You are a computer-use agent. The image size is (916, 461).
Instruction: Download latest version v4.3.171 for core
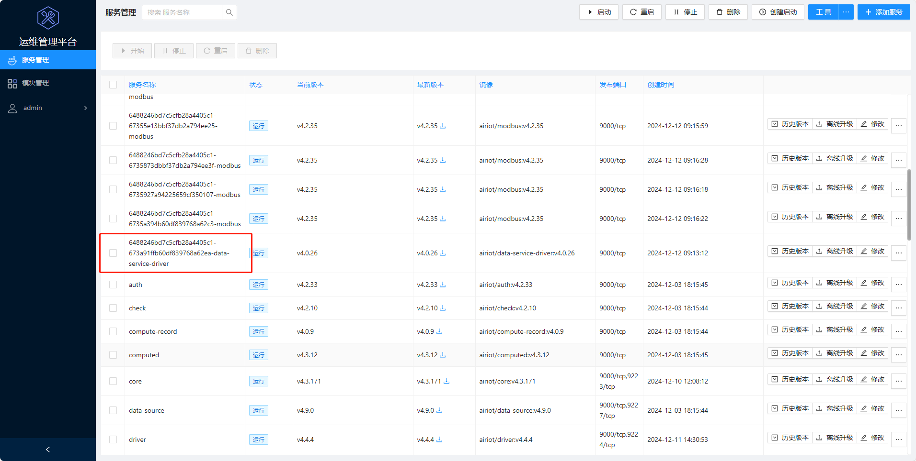(x=447, y=381)
